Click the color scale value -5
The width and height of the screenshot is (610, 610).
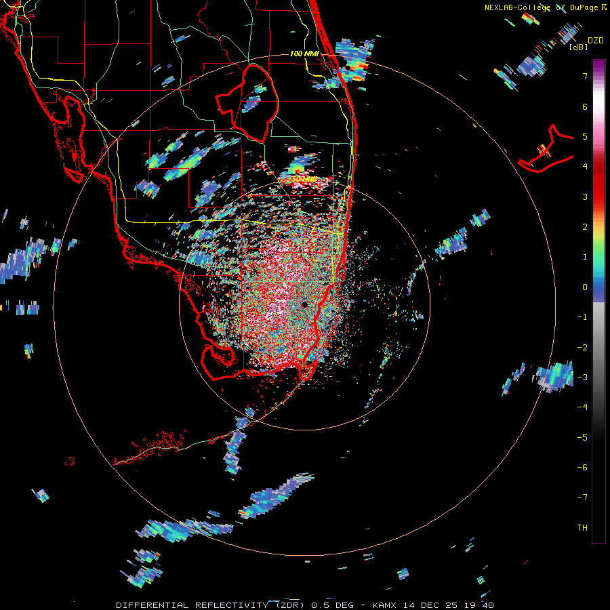(x=582, y=438)
